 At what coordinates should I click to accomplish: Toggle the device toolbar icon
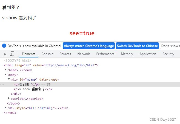[x=12, y=54]
